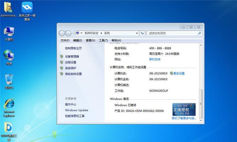The image size is (237, 142).
Task: Open 控制面板主页 link
Action: click(73, 48)
